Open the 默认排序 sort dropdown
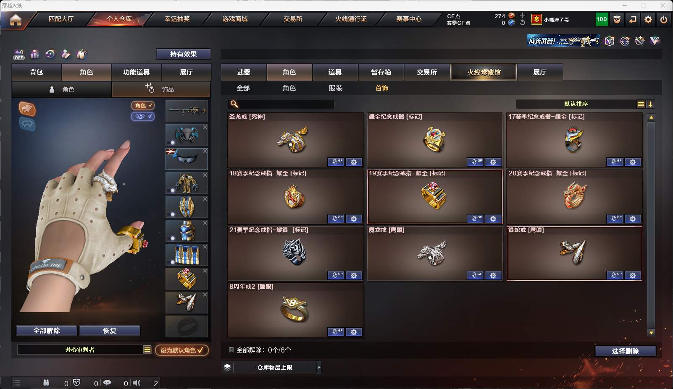The width and height of the screenshot is (673, 389). click(580, 104)
